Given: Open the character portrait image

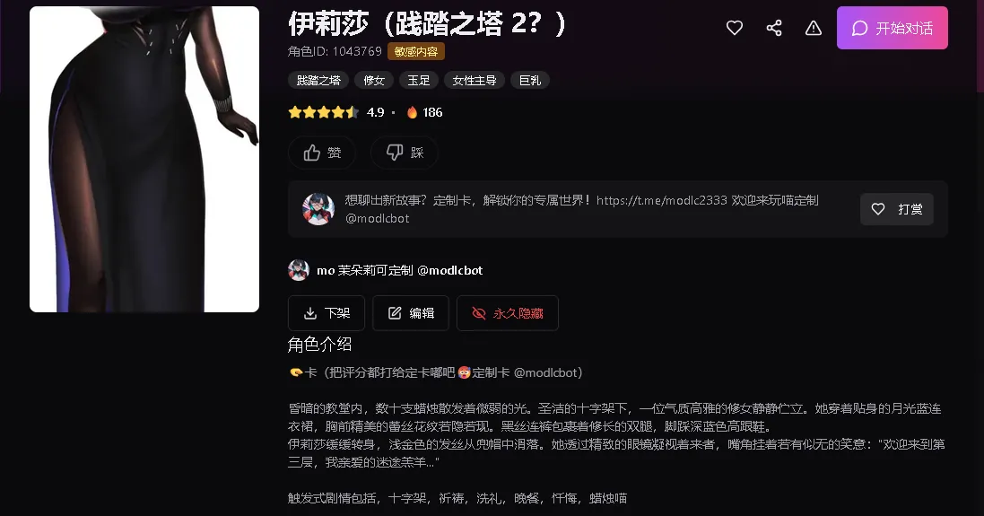Looking at the screenshot, I should 144,159.
